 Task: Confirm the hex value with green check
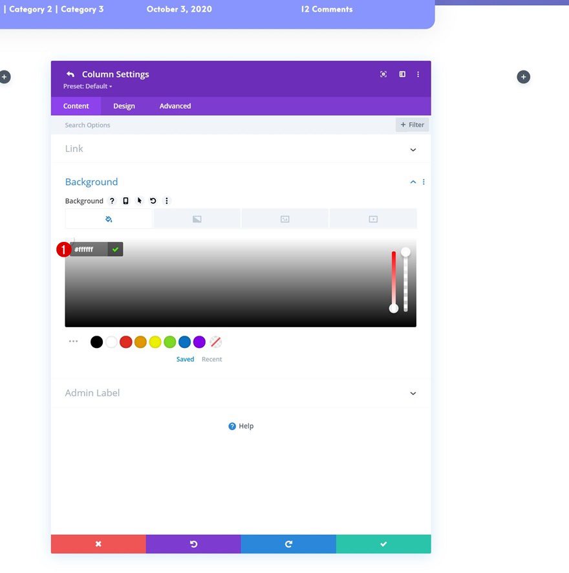tap(114, 248)
